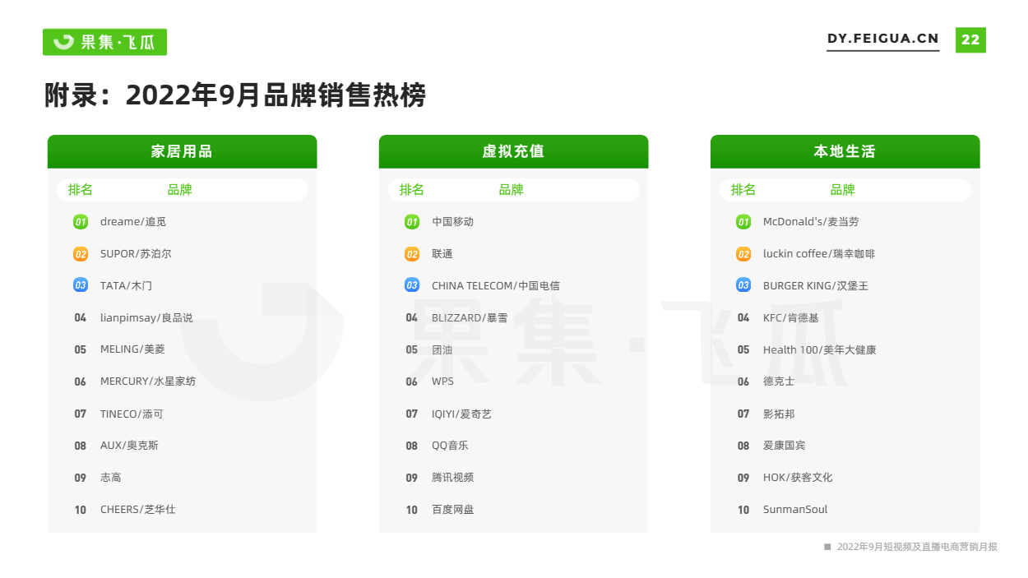This screenshot has height=578, width=1028.
Task: Click the slide title 附录：2022年9月品牌销售热榜
Action: (235, 95)
